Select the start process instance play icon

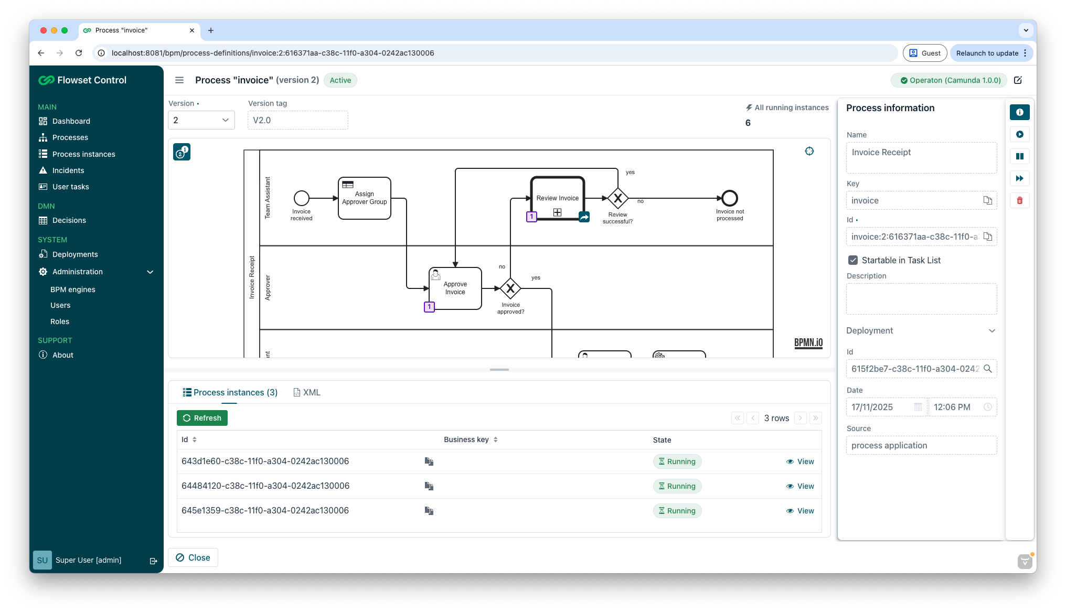click(1020, 134)
